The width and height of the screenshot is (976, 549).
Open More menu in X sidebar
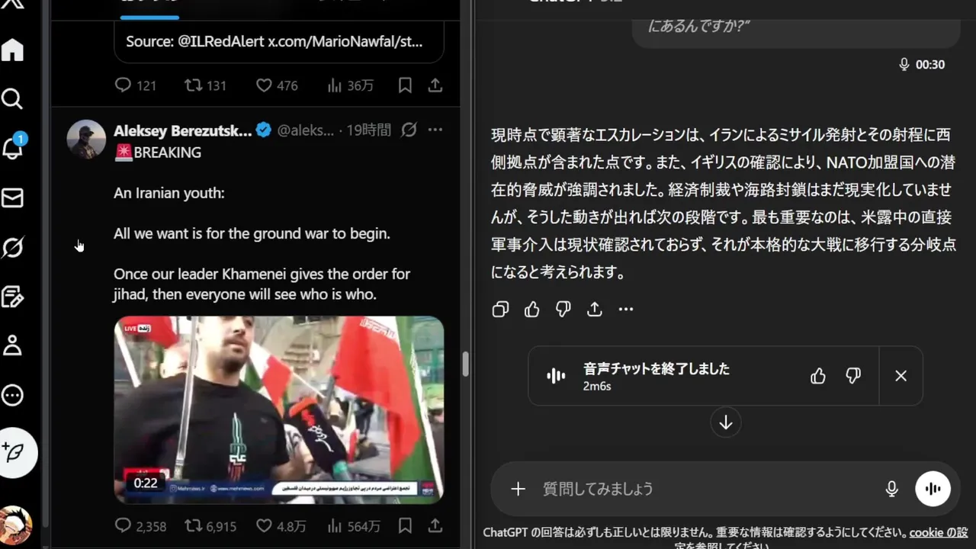(13, 395)
